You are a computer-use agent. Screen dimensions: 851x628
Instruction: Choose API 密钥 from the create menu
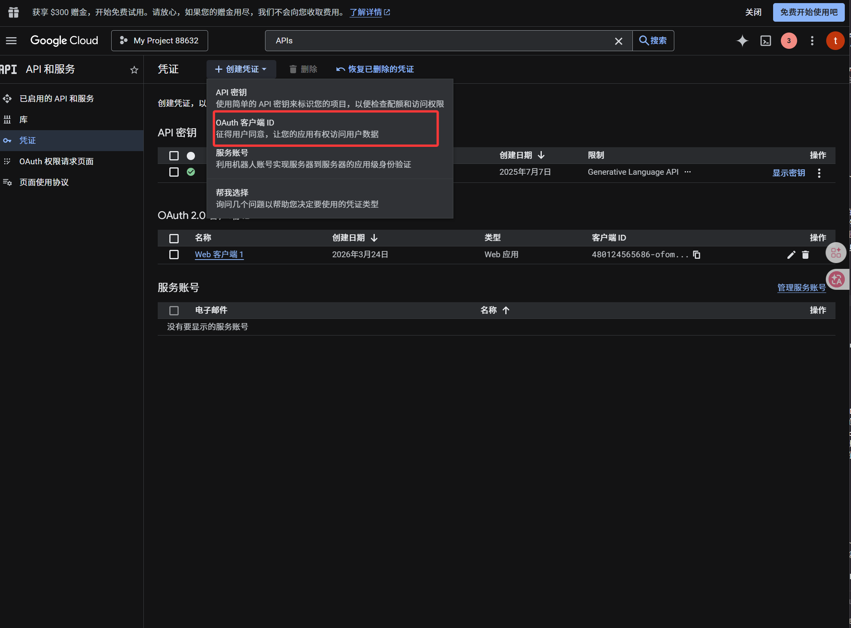click(x=330, y=98)
